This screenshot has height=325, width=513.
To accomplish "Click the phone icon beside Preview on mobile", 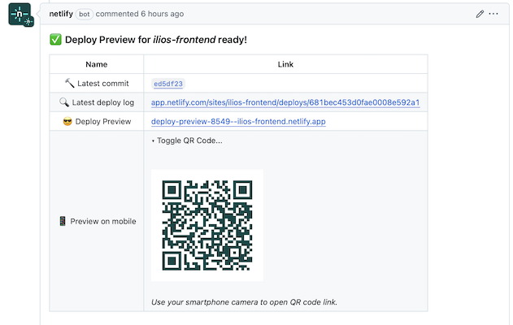I will point(63,221).
